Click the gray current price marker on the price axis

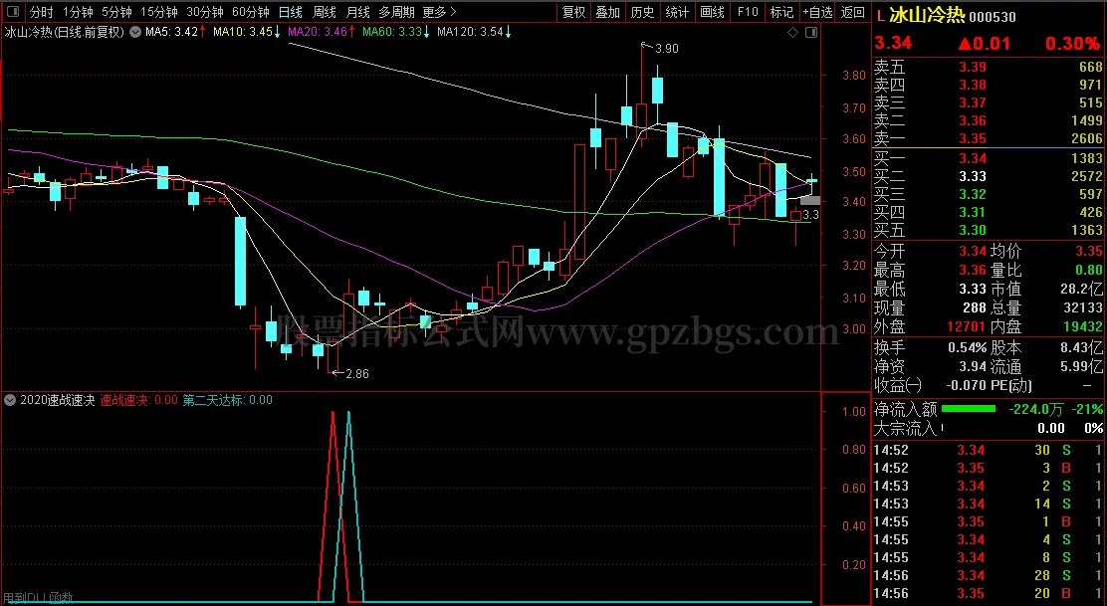(809, 201)
